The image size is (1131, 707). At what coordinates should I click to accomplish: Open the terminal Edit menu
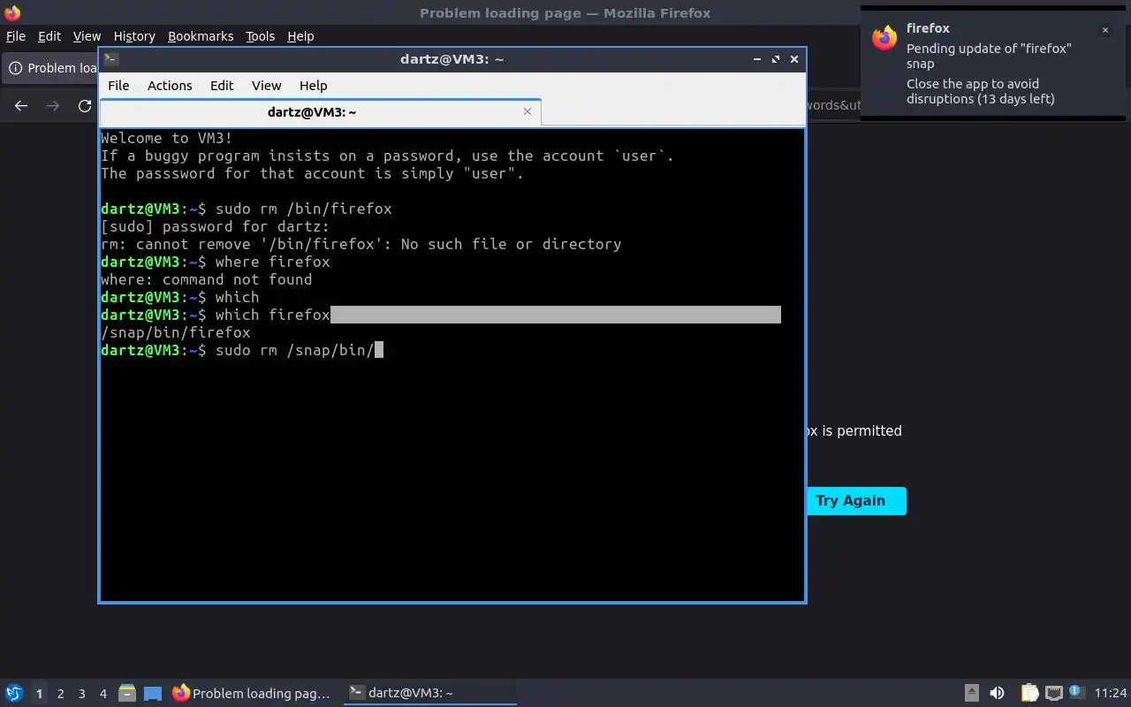222,86
